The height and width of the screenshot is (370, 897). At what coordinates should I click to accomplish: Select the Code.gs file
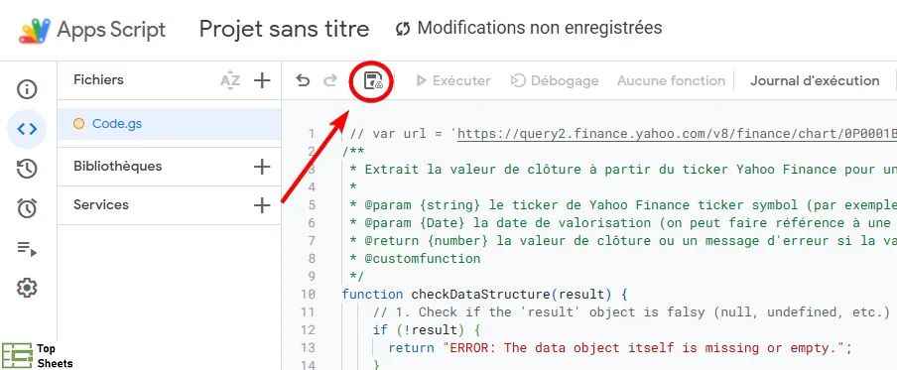tap(170, 124)
